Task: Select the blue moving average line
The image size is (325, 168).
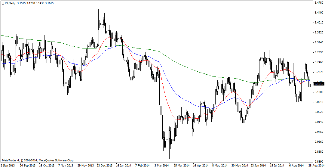Action: [180, 96]
